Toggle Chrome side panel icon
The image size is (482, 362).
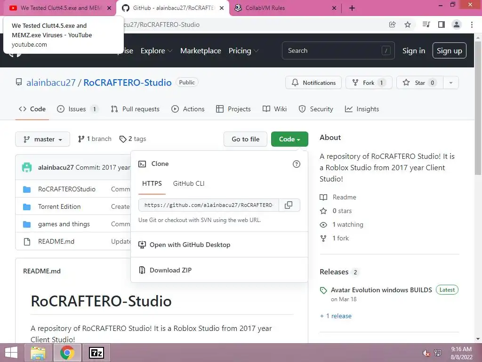pos(442,25)
